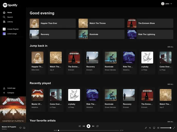Skip to previous track
Viewport: 177px width, 132px height.
pyautogui.click(x=84, y=126)
